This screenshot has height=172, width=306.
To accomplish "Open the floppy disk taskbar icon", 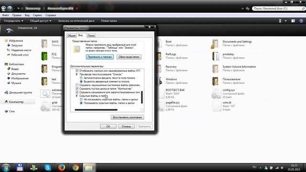I will [20, 168].
